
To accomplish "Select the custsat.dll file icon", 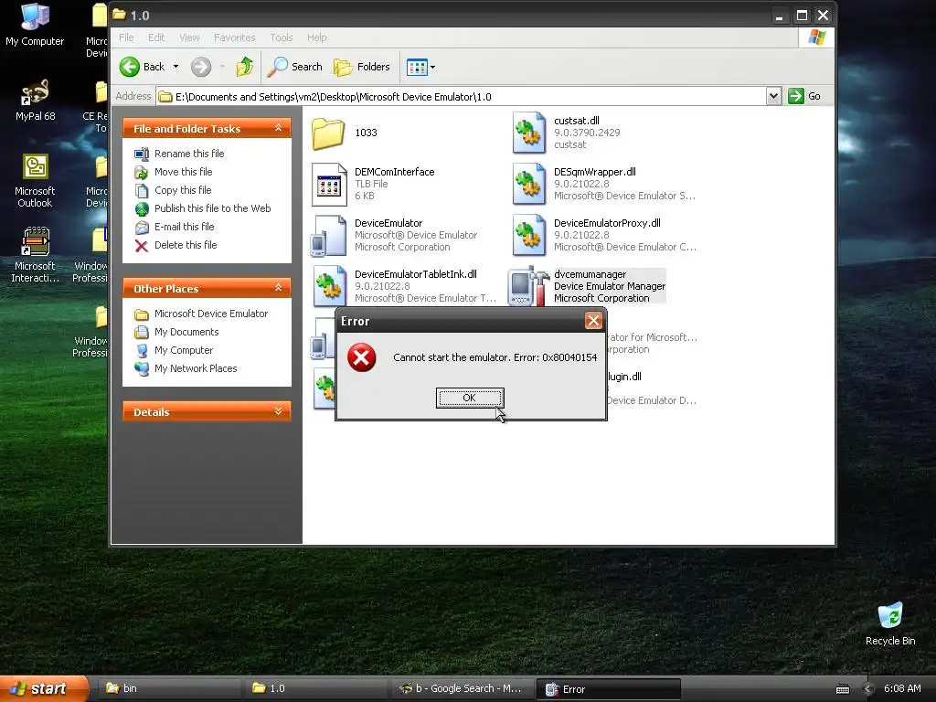I will coord(528,133).
